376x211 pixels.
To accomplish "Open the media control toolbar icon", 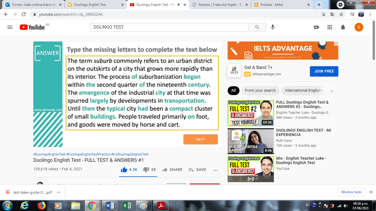I will pos(352,14).
